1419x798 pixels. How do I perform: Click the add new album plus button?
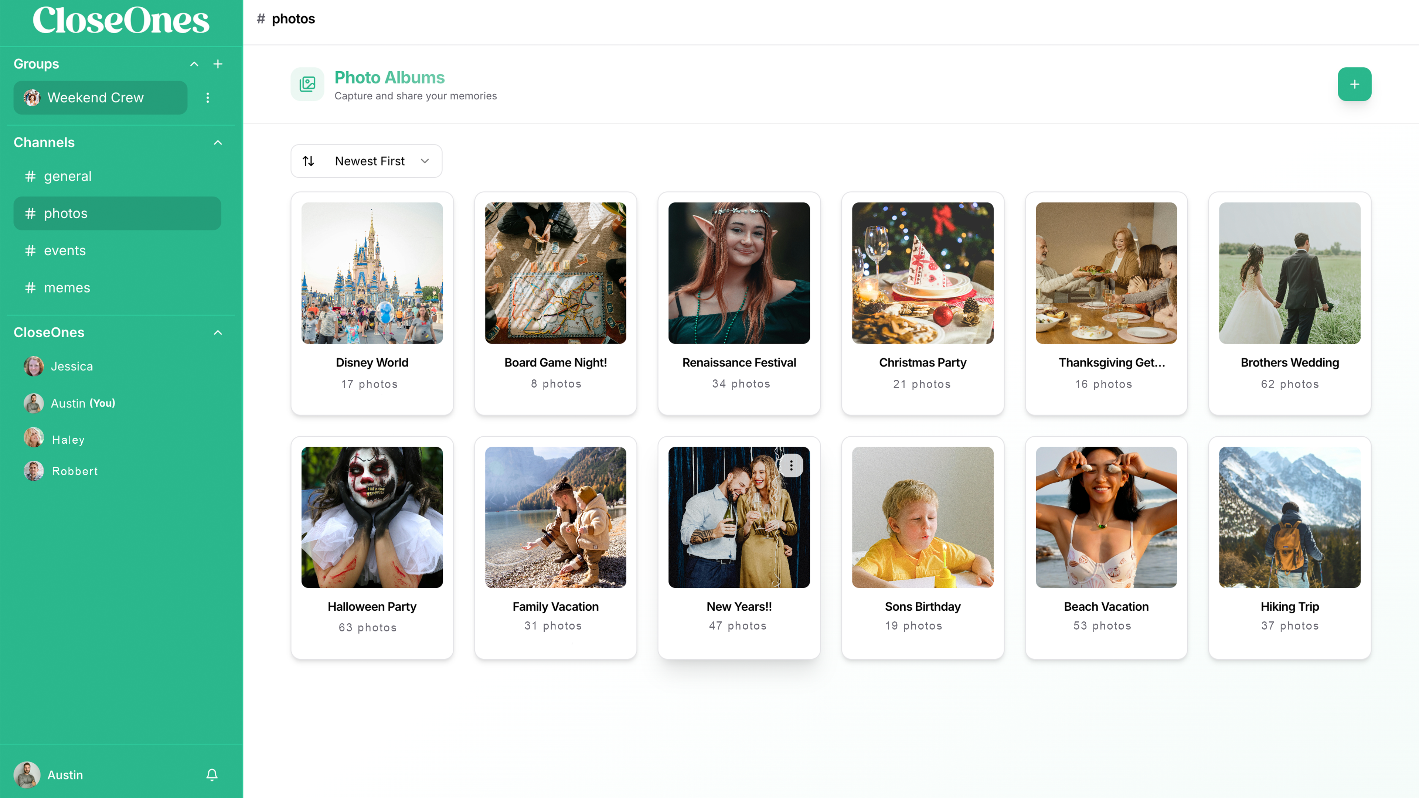coord(1354,84)
